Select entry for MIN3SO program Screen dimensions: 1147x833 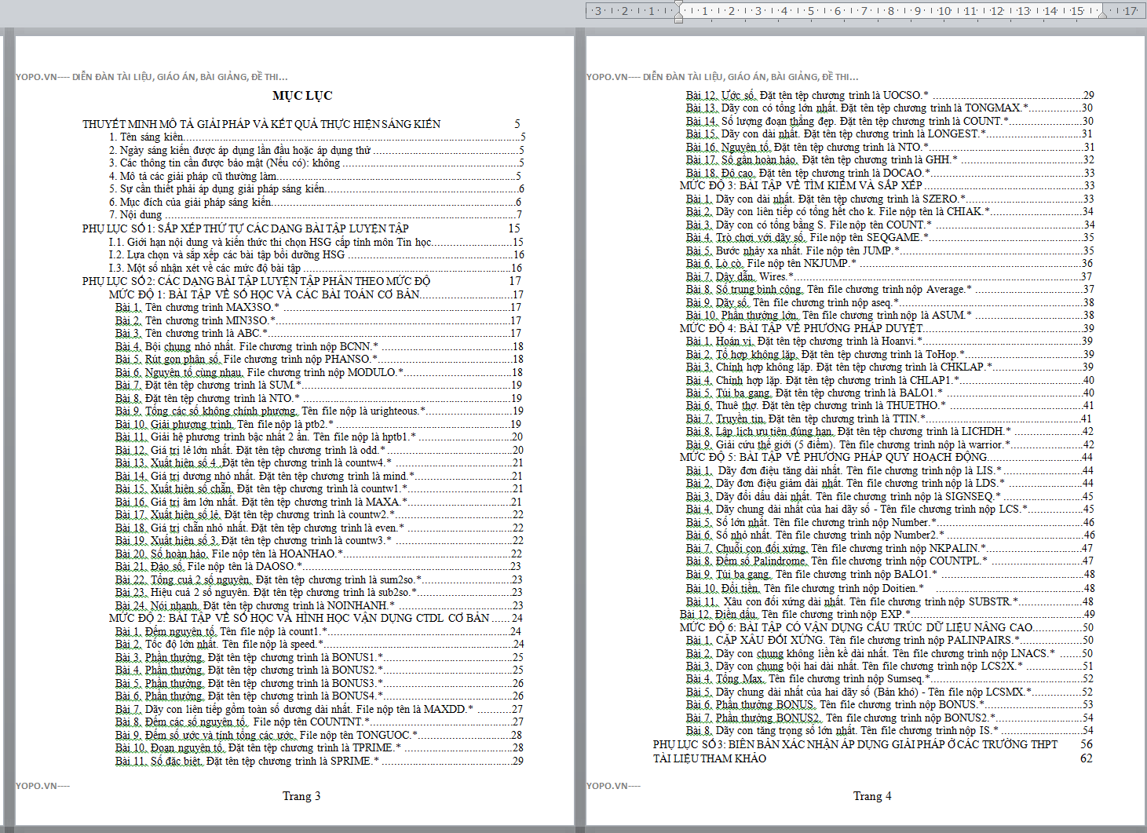tap(318, 320)
